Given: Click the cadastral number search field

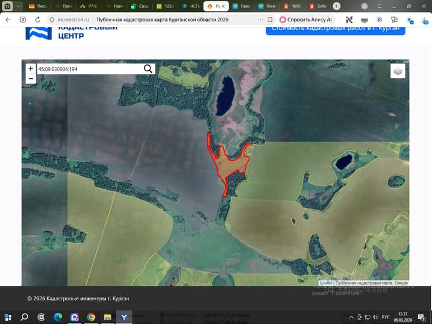Looking at the screenshot, I should [90, 69].
